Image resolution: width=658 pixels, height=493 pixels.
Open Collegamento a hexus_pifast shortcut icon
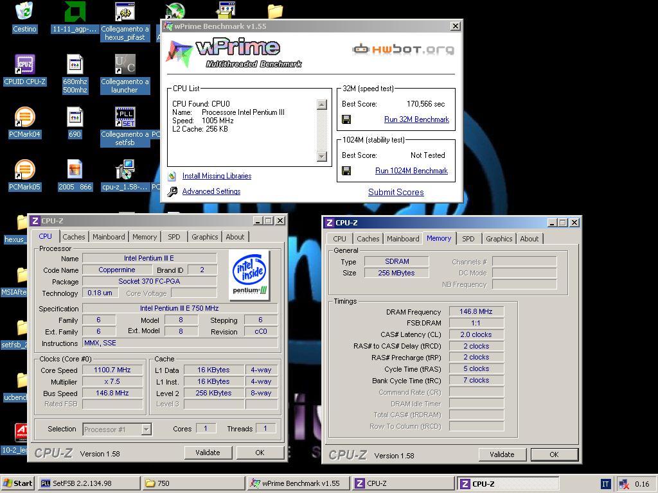click(125, 12)
